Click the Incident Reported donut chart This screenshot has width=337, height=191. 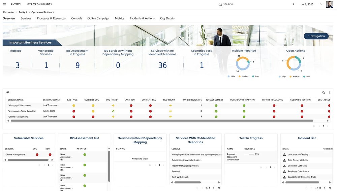click(x=243, y=63)
